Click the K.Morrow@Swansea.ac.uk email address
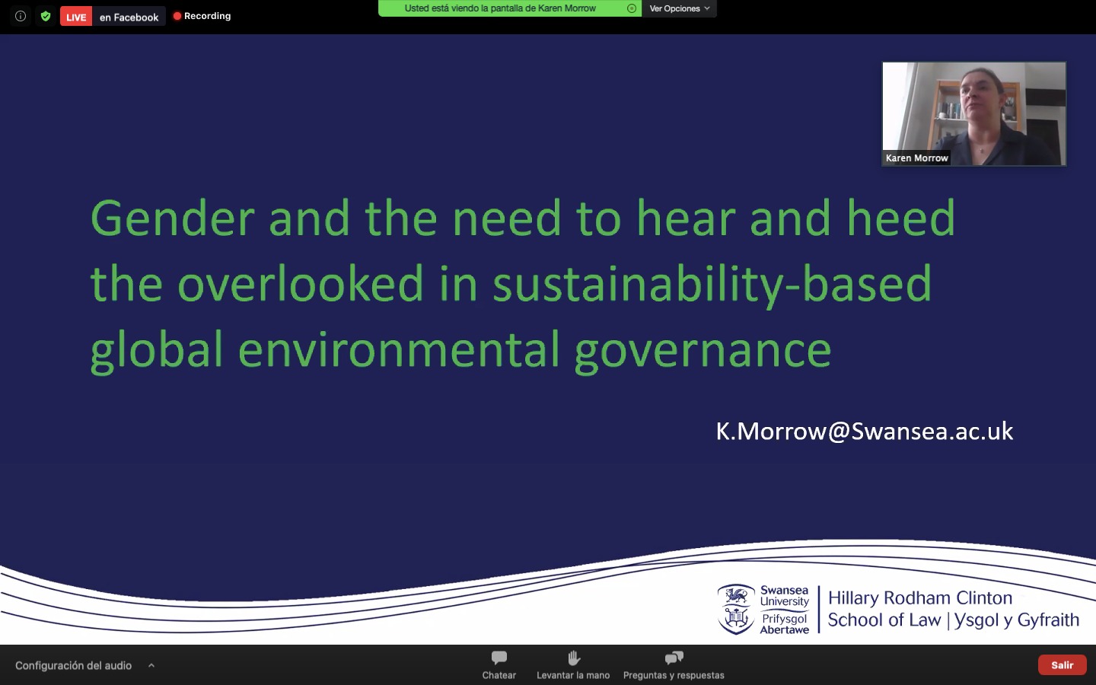Viewport: 1096px width, 685px height. 864,431
